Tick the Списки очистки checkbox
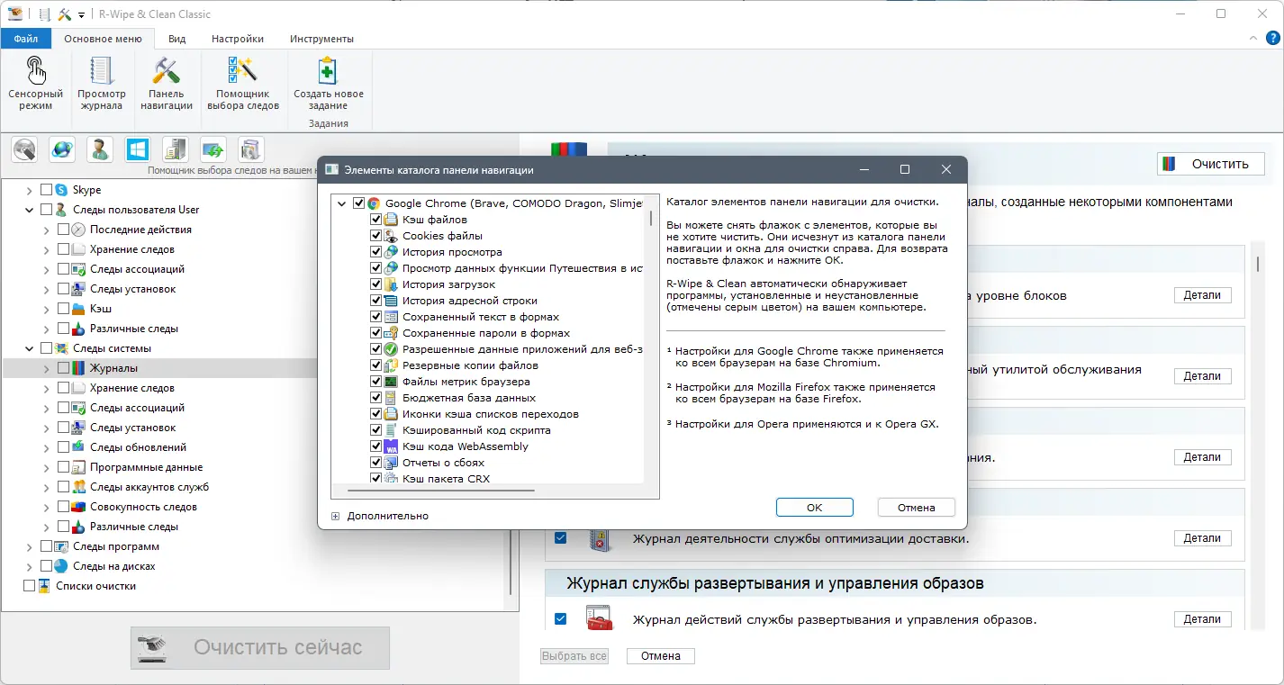This screenshot has height=685, width=1284. [29, 586]
